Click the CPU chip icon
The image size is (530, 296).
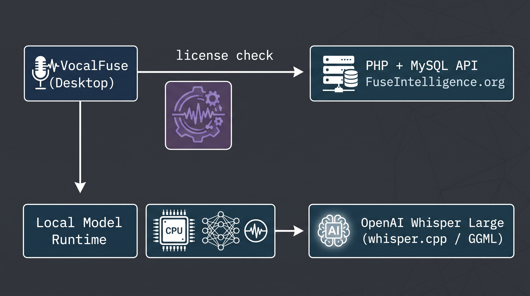coord(174,230)
